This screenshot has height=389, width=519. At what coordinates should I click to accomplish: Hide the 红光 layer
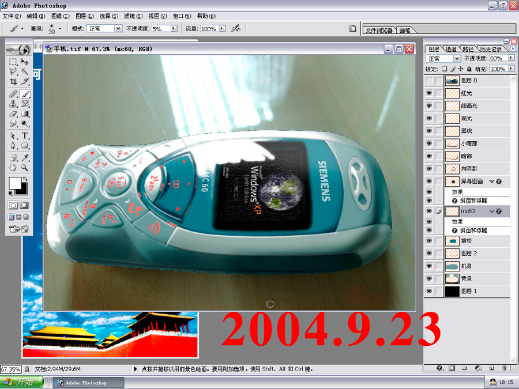point(429,93)
